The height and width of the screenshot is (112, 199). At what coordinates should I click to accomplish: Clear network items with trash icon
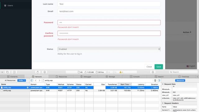155,80
